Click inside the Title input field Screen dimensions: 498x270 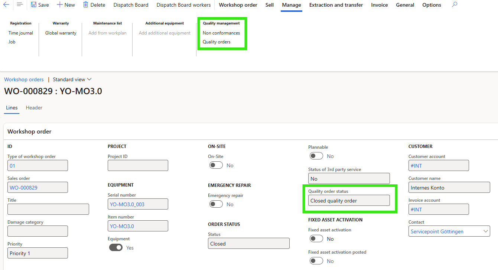click(48, 209)
